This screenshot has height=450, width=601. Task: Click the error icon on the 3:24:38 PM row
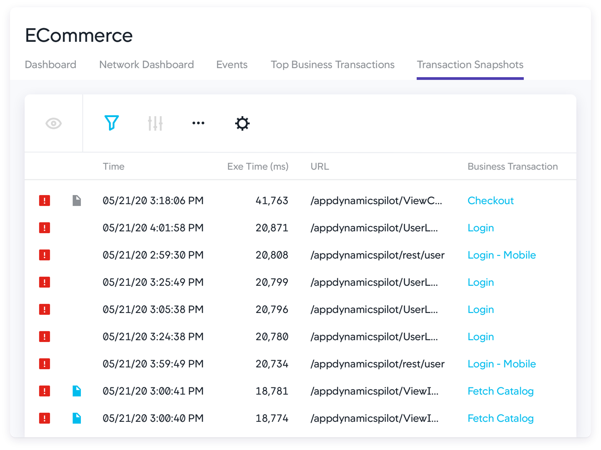[x=44, y=337]
